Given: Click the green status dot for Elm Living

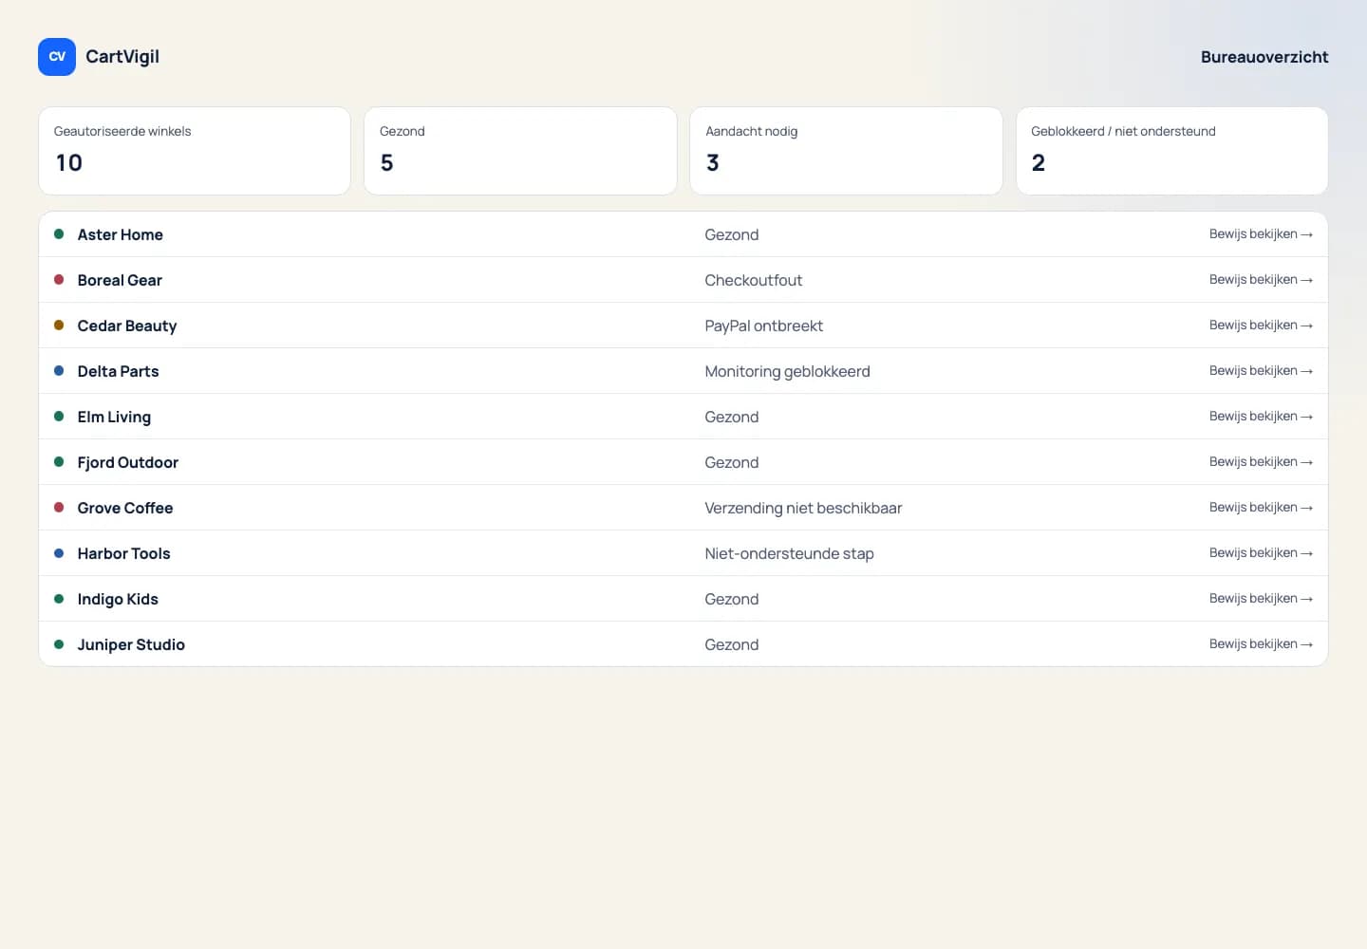Looking at the screenshot, I should [x=59, y=417].
